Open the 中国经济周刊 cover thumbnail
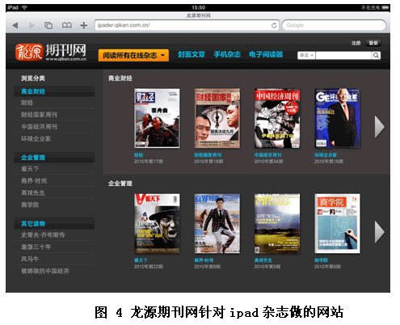 pyautogui.click(x=277, y=118)
